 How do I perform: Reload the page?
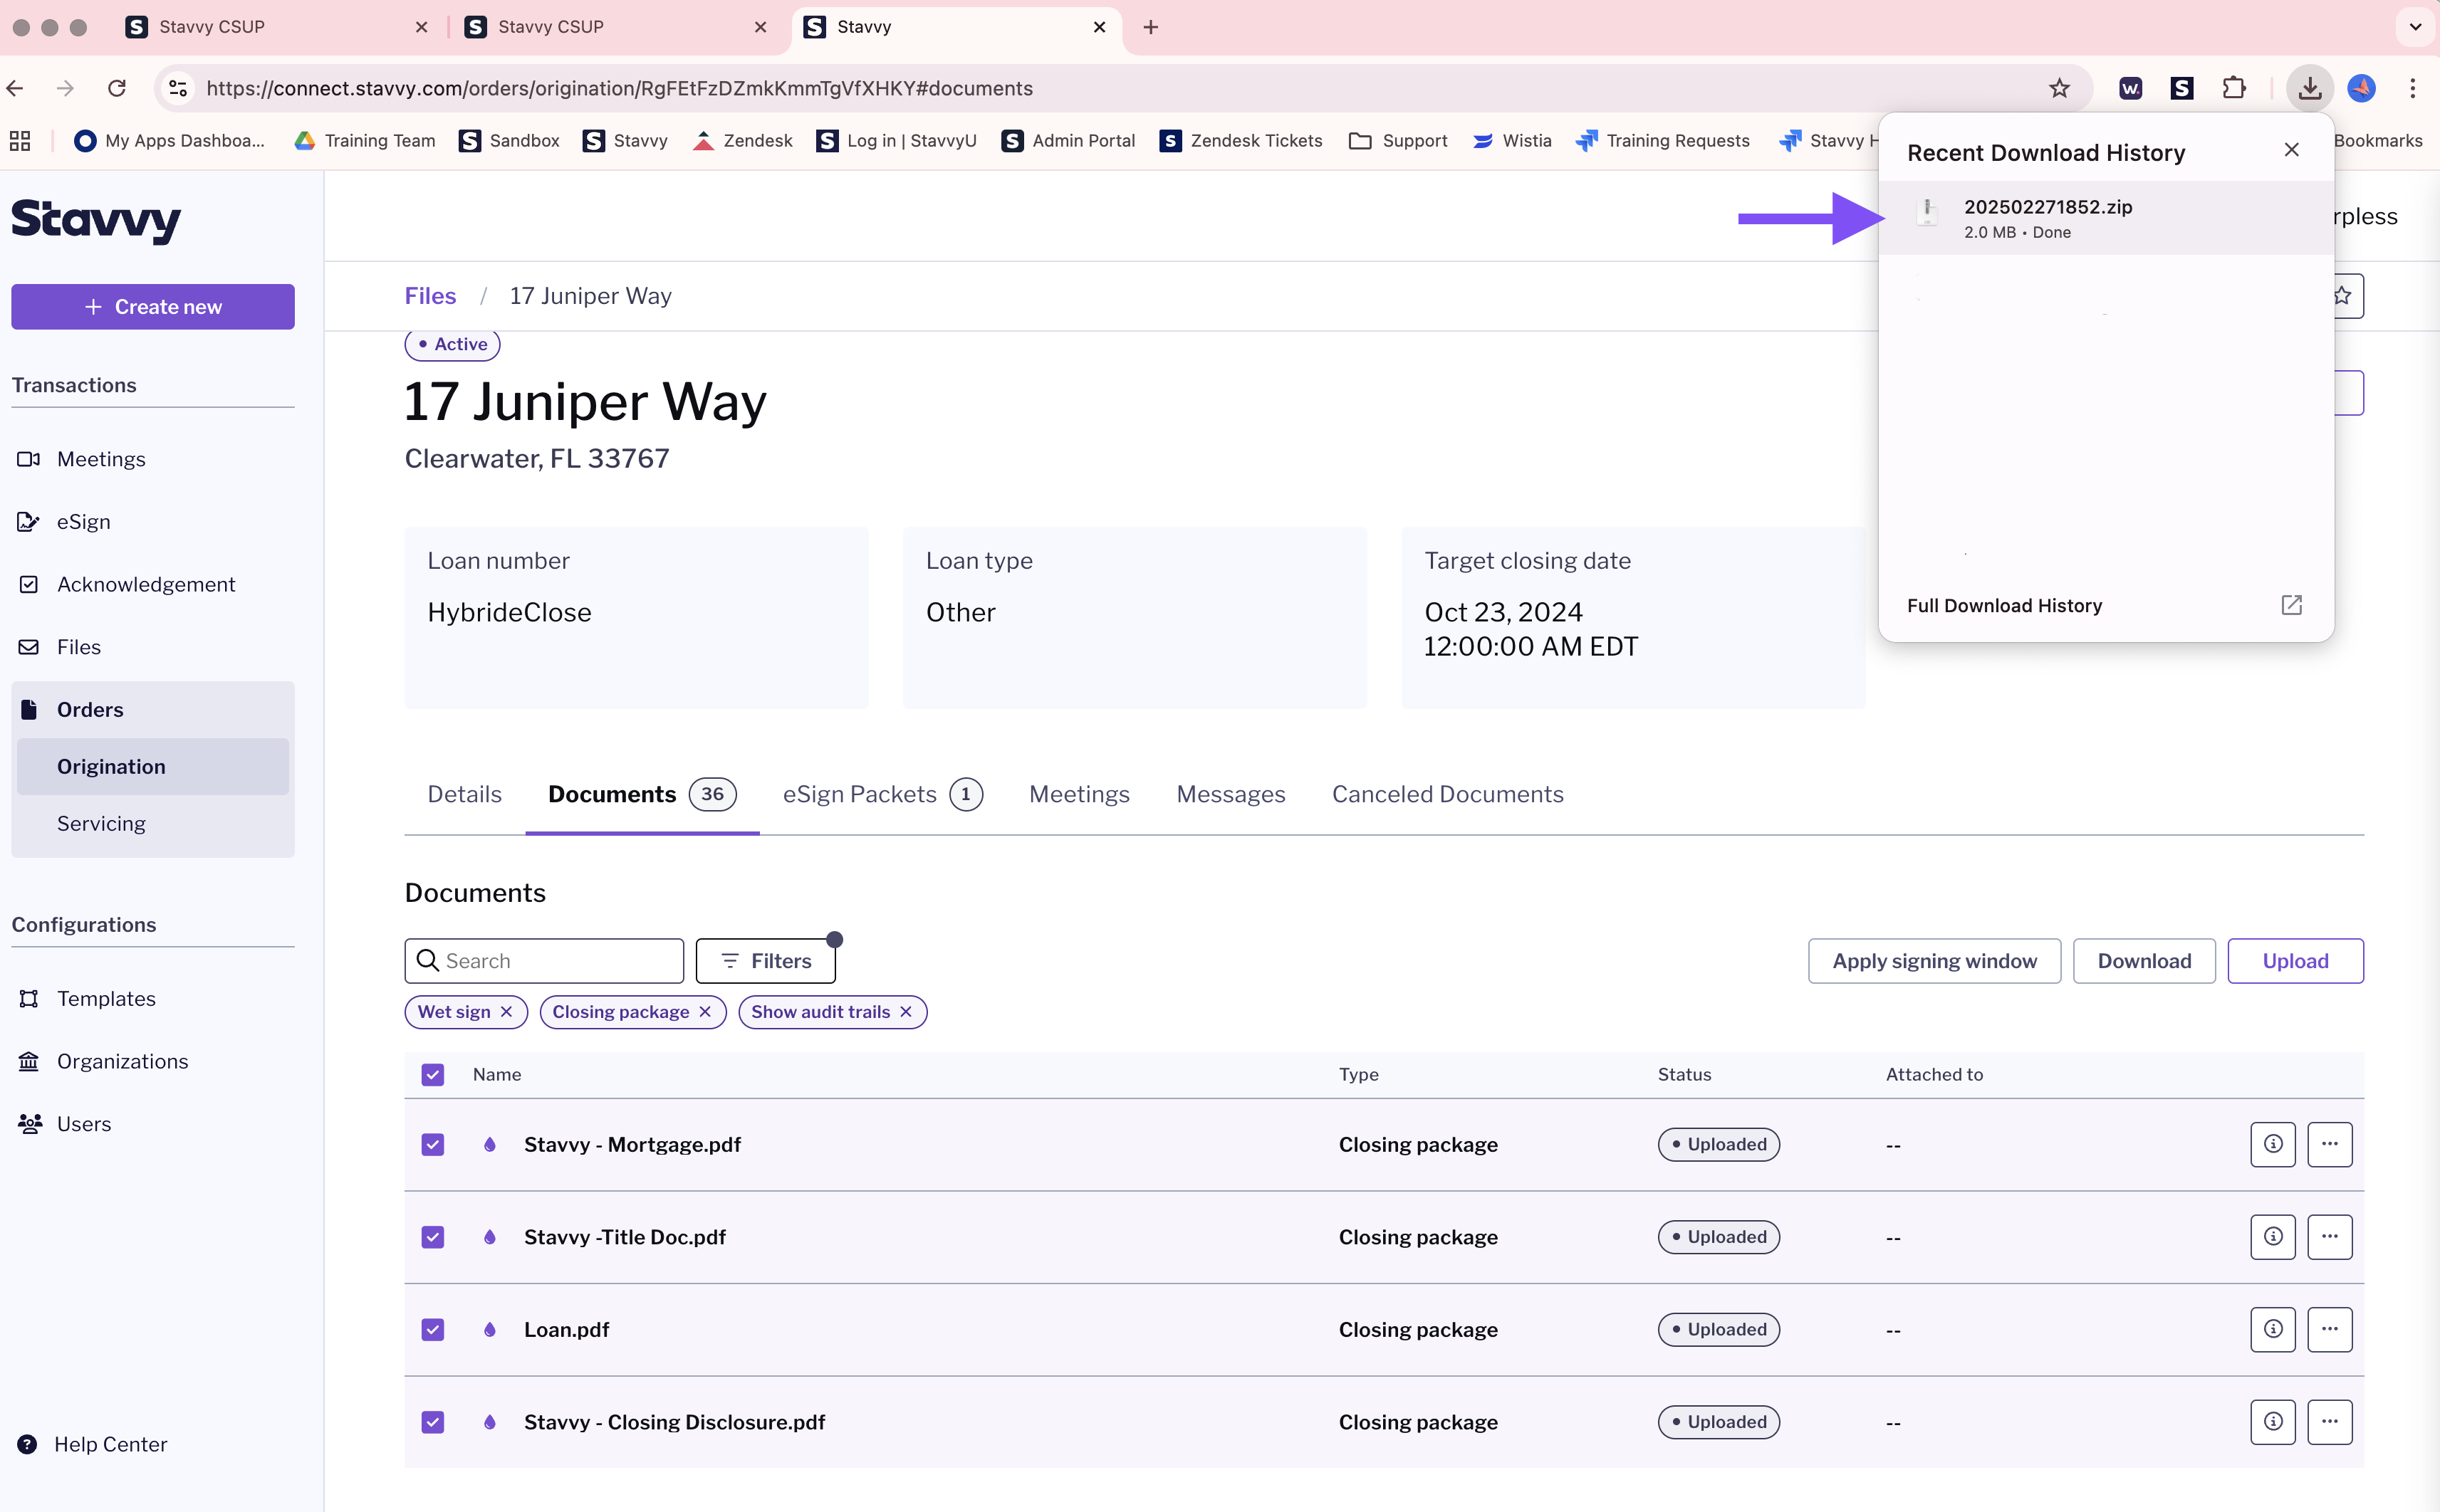[117, 88]
